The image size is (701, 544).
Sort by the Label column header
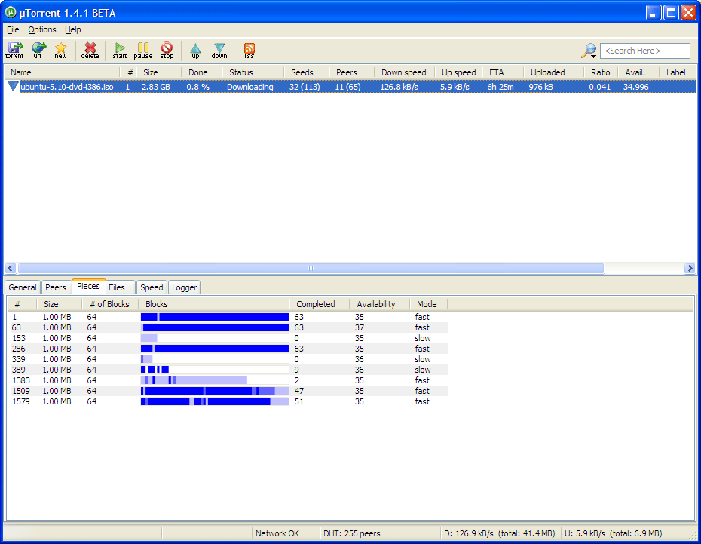click(x=678, y=72)
